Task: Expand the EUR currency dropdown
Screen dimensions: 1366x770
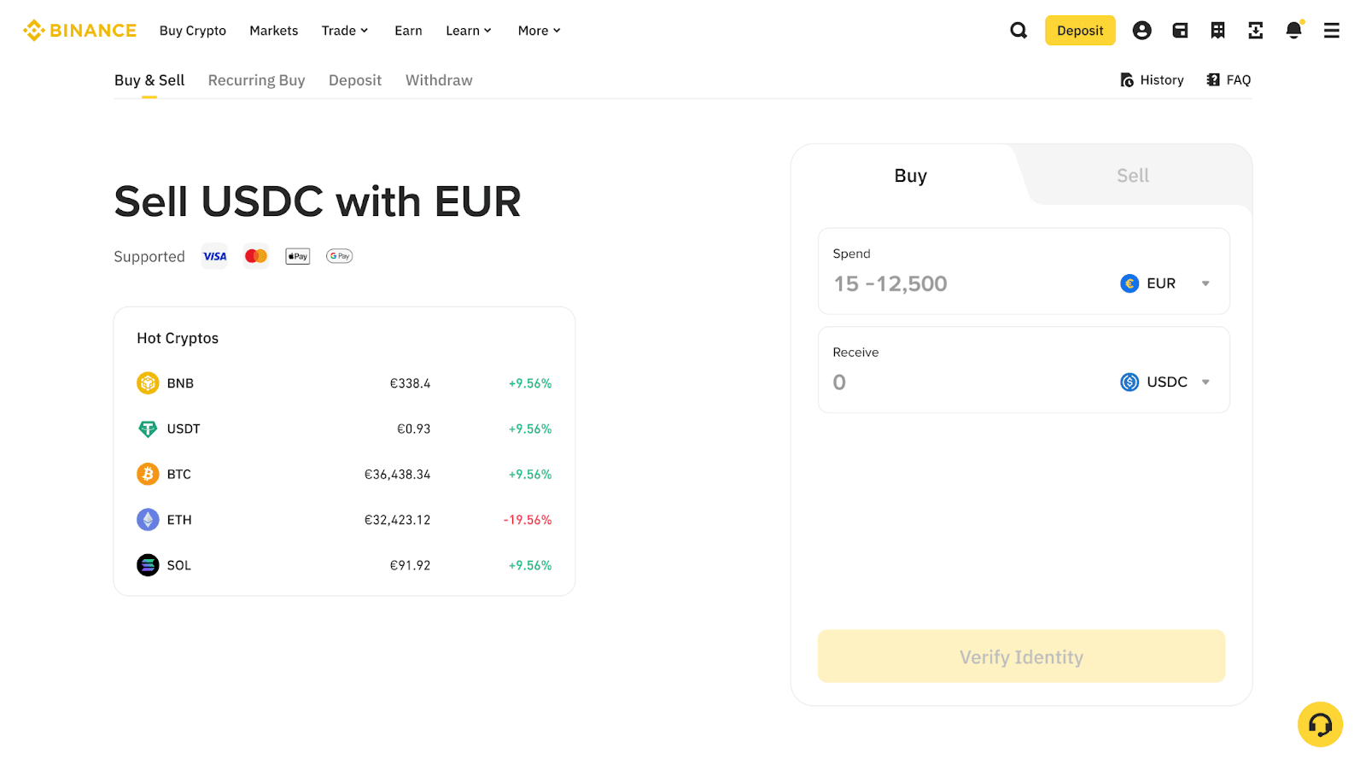Action: (1165, 283)
